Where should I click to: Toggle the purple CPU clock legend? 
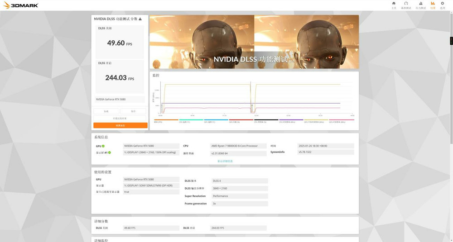tap(291, 121)
